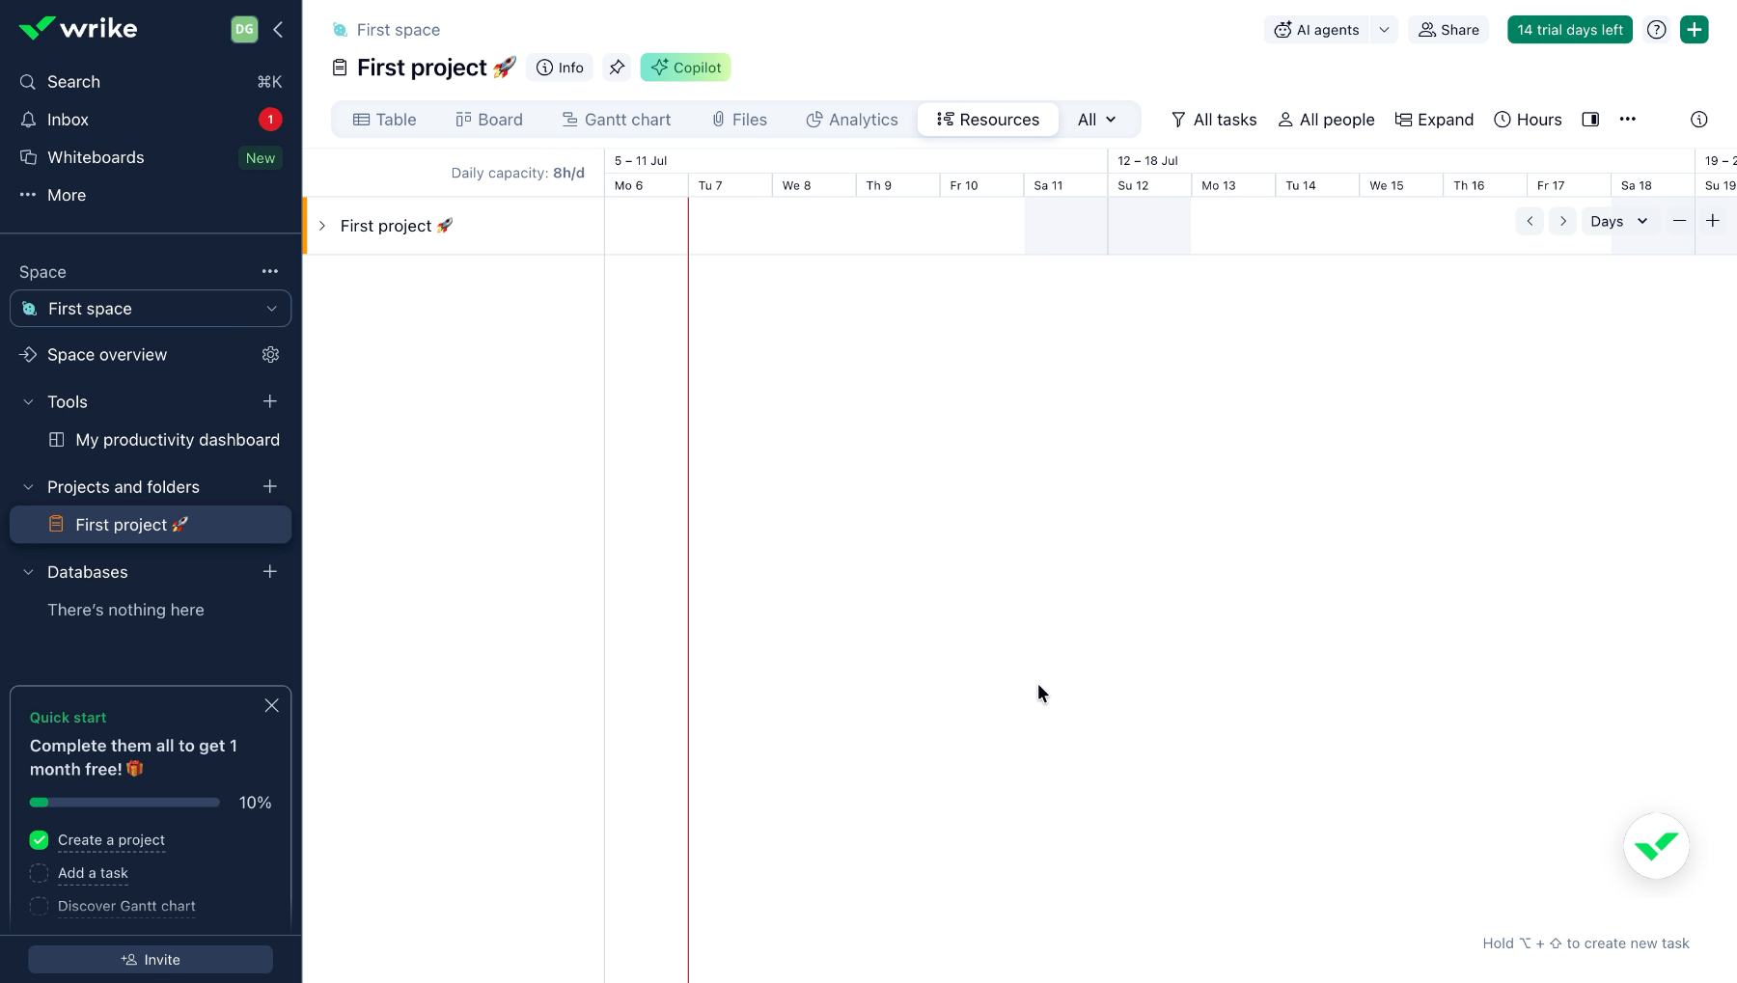Click Expand all rows
Screen dimensions: 1737x983
pos(1435,120)
